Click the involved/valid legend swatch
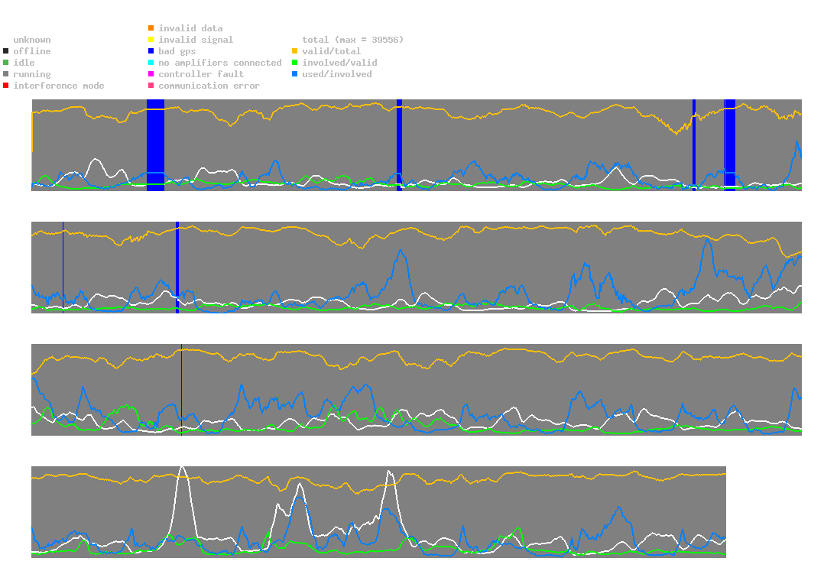This screenshot has width=837, height=584. (x=294, y=63)
